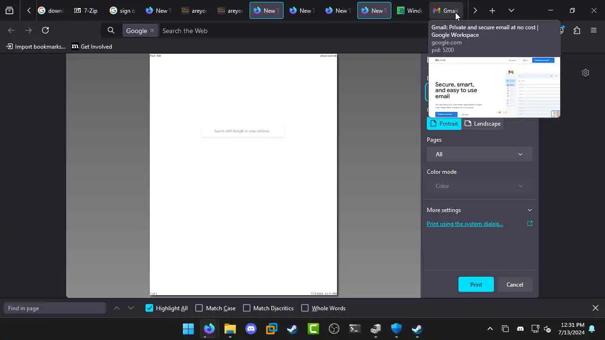605x340 pixels.
Task: Open File Explorer on the taskbar
Action: 230,329
